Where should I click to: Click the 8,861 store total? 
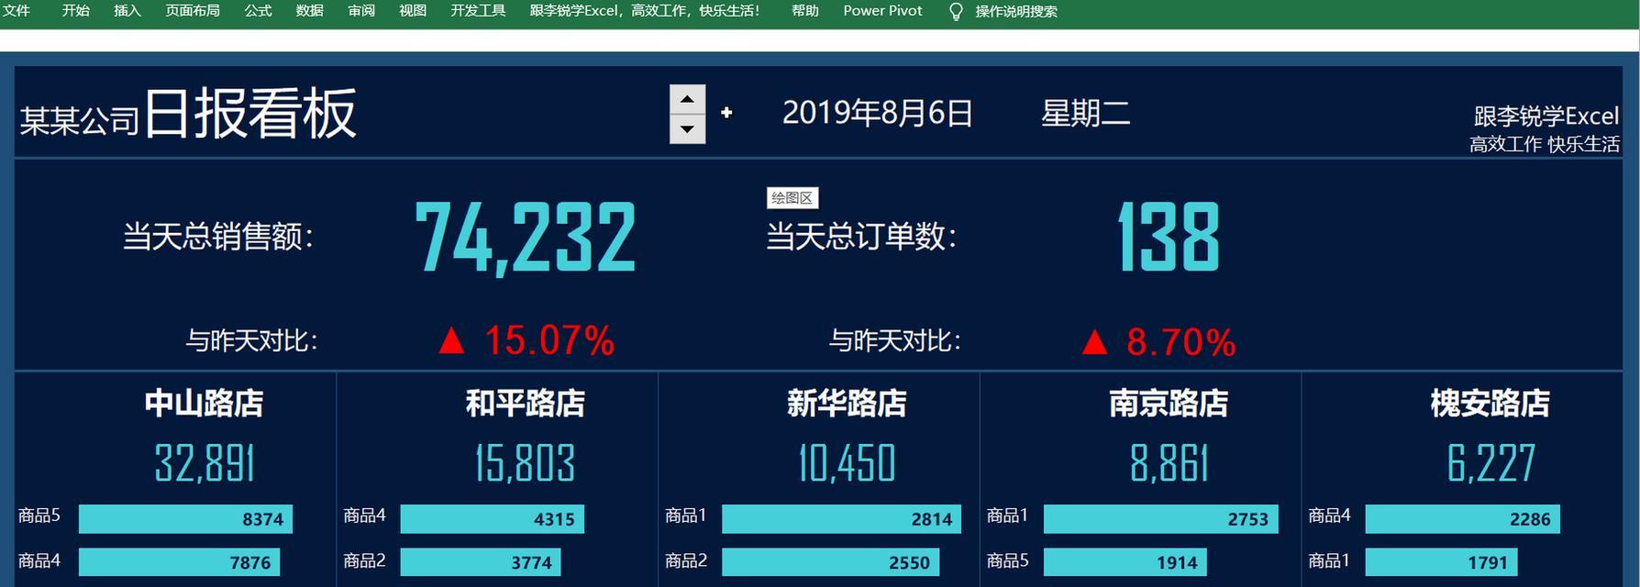pyautogui.click(x=1169, y=463)
